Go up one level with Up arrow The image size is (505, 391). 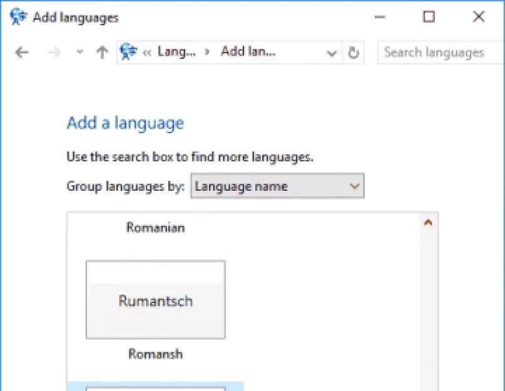(103, 52)
